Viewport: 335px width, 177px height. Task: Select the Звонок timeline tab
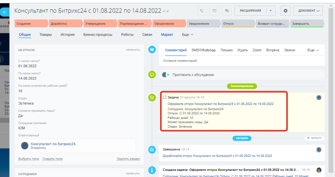click(x=290, y=50)
